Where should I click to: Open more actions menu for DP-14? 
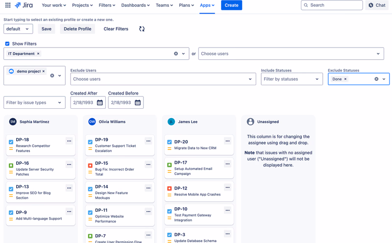coord(148,188)
